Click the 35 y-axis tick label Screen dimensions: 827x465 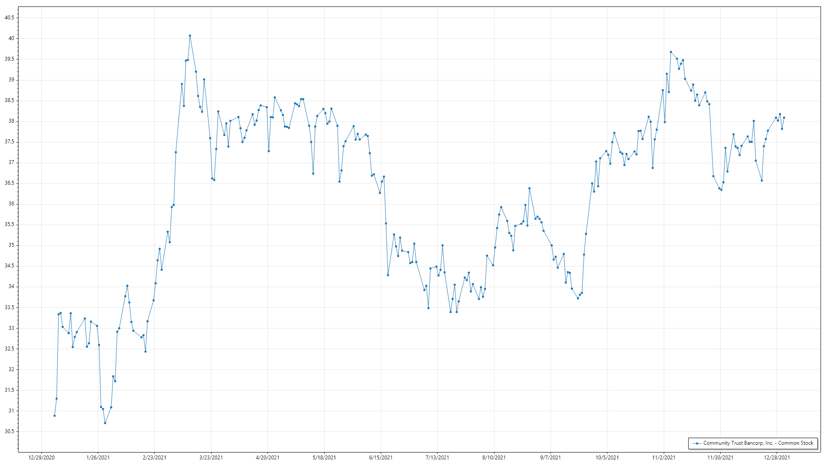11,245
